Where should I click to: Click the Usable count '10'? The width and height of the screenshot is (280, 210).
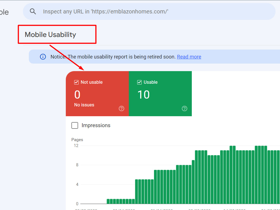pyautogui.click(x=143, y=95)
